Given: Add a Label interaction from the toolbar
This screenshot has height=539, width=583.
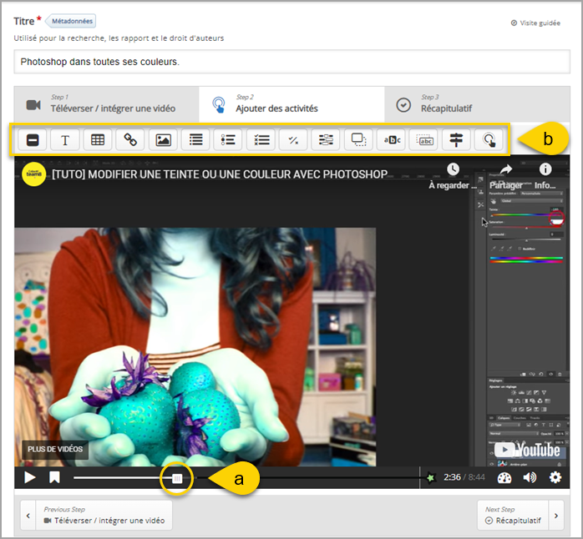Looking at the screenshot, I should point(33,140).
